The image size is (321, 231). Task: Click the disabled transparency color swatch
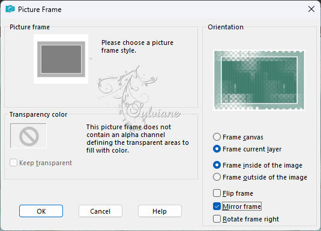[28, 136]
